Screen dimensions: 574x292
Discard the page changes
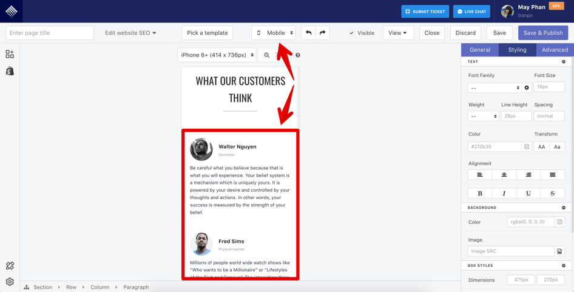[465, 33]
